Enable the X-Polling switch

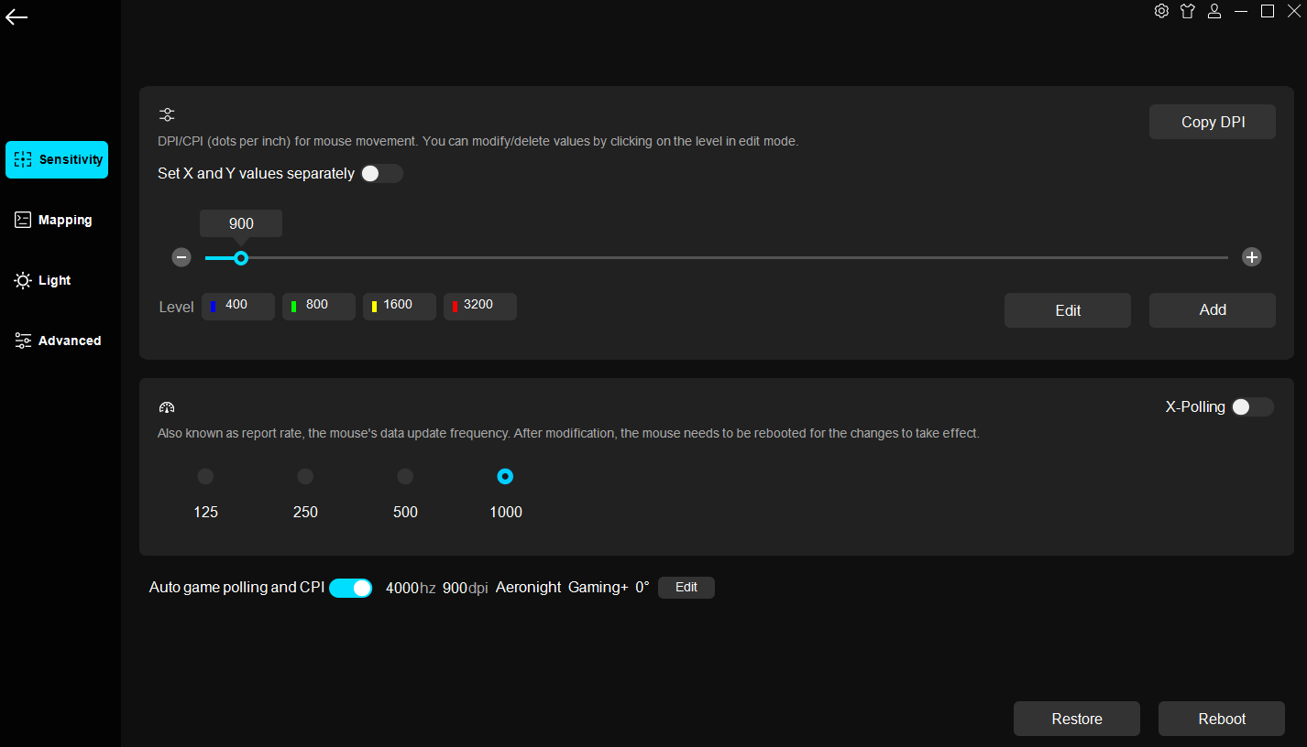(x=1252, y=406)
